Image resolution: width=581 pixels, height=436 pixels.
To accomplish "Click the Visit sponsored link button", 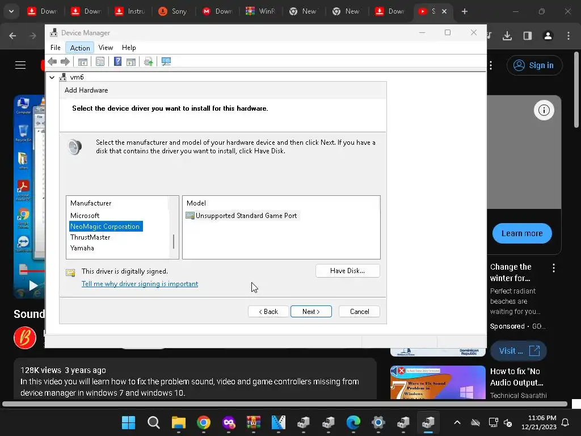I will pos(519,351).
